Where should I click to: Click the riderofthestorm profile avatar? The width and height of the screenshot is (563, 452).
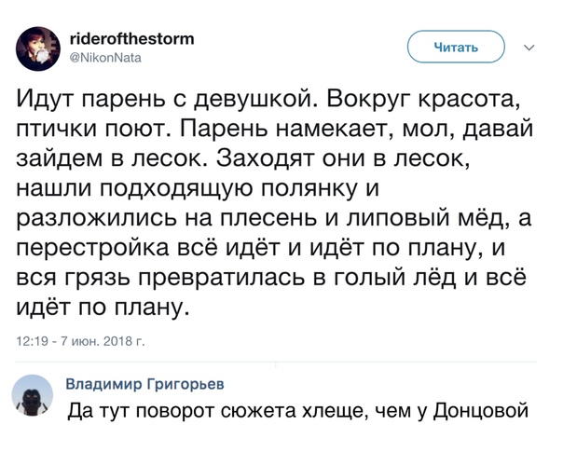[x=39, y=44]
